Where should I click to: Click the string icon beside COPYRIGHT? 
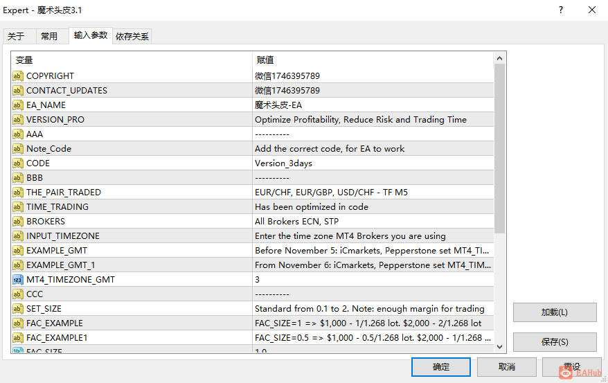tap(18, 76)
